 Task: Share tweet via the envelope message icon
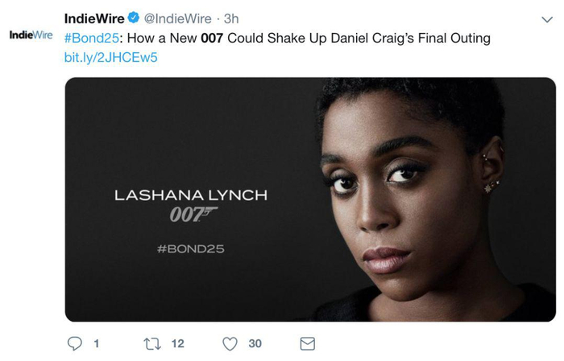point(307,343)
